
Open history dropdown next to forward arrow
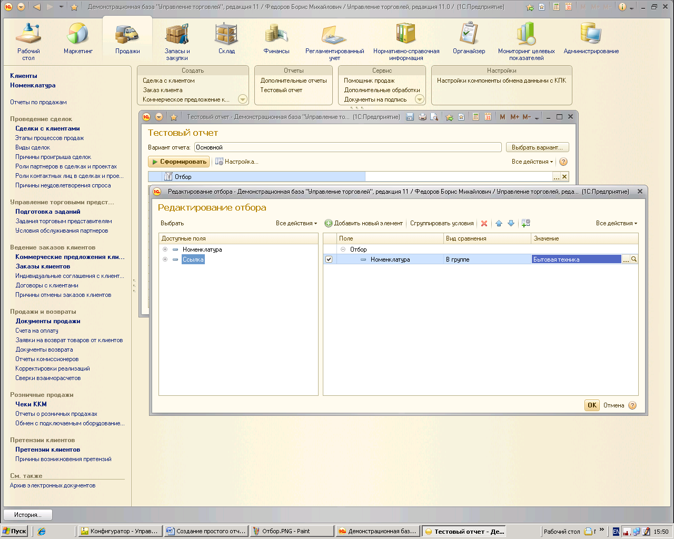coord(61,7)
